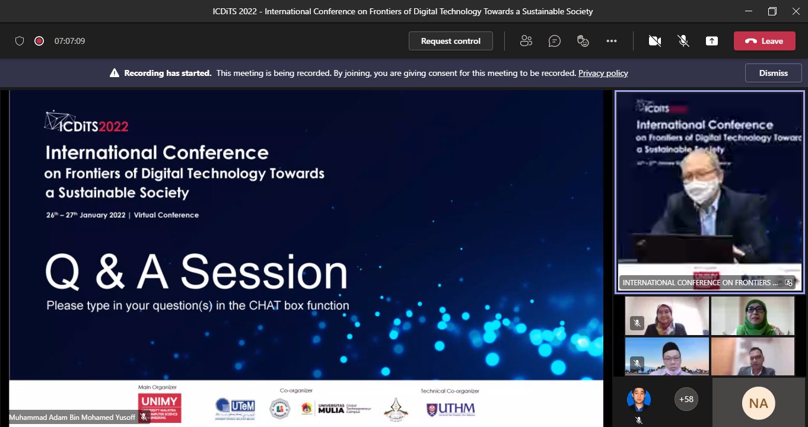Click the pin icon on presenter label
The height and width of the screenshot is (427, 808).
788,283
